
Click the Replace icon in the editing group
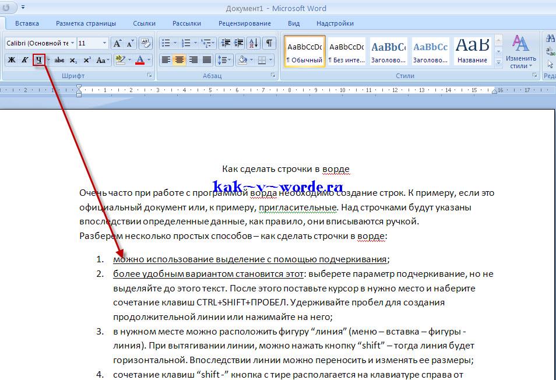point(550,51)
